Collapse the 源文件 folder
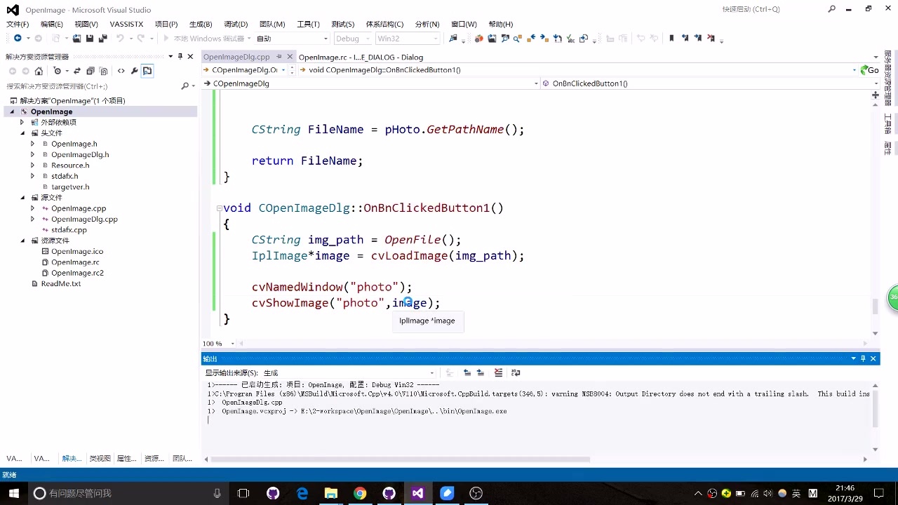This screenshot has width=898, height=505. [x=22, y=197]
